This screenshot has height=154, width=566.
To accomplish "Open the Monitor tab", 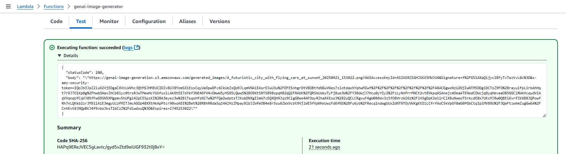I will (109, 21).
